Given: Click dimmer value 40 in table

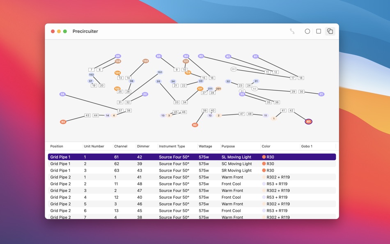Looking at the screenshot, I should 140,197.
